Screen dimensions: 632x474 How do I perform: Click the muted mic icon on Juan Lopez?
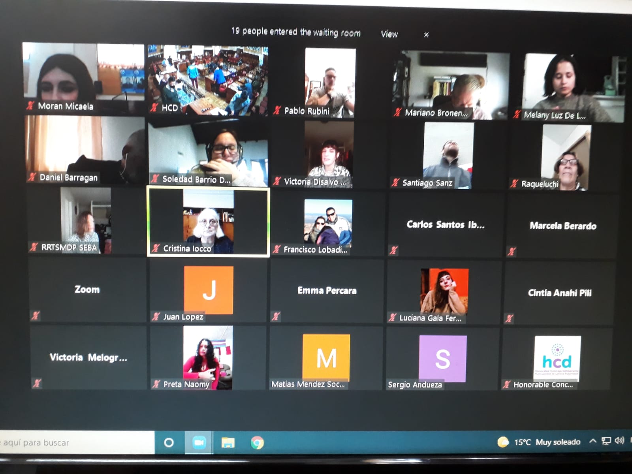tap(156, 316)
